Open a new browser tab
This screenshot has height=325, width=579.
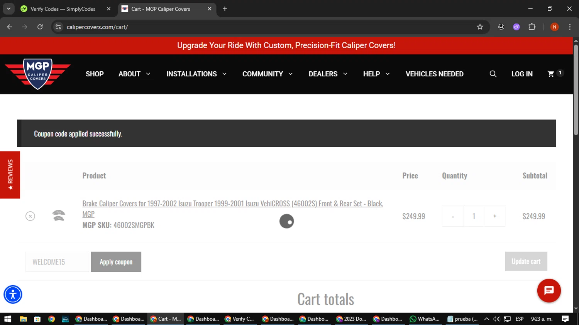(225, 9)
